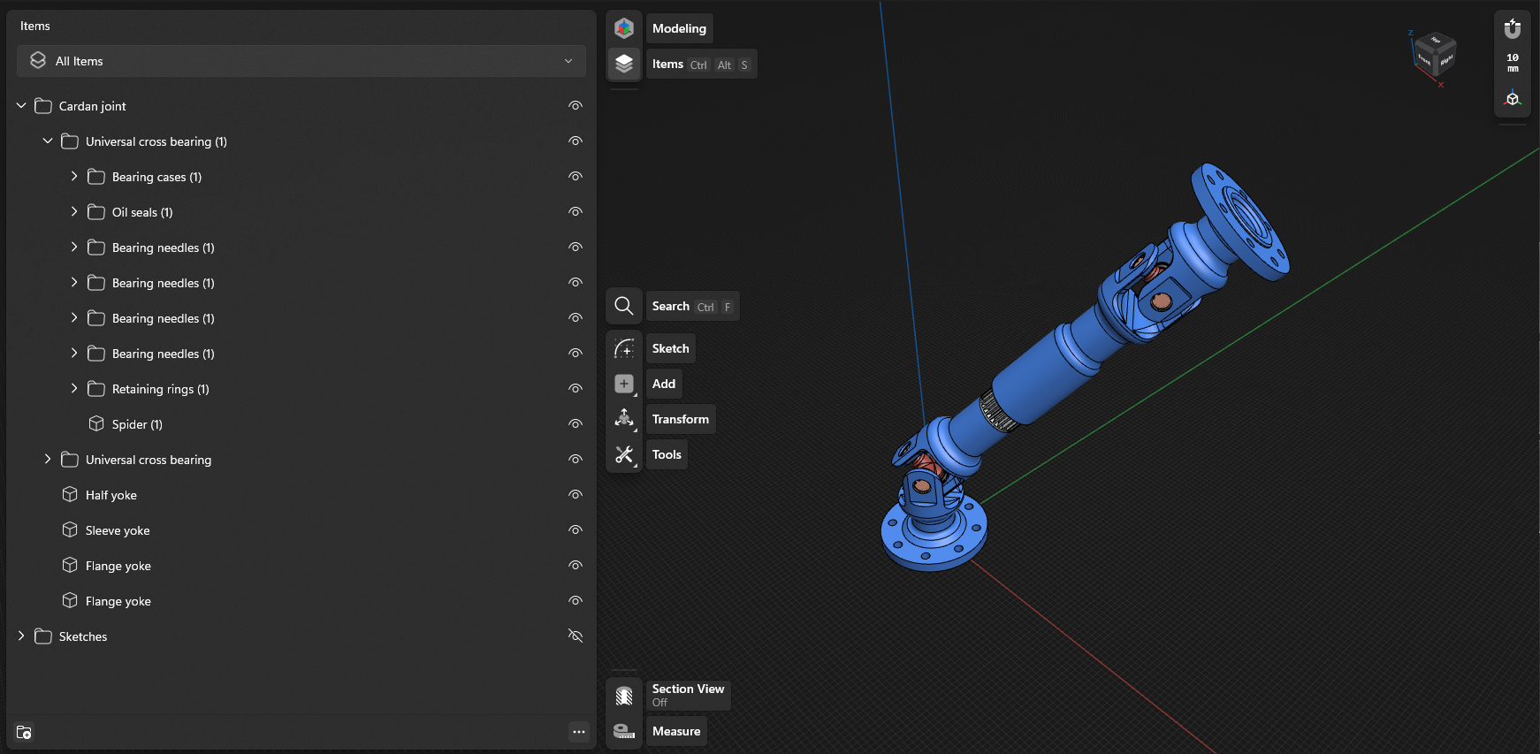This screenshot has height=754, width=1540.
Task: Click the Modeling label button
Action: coord(679,28)
